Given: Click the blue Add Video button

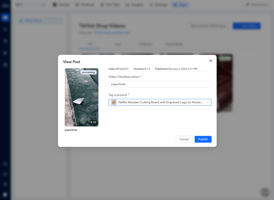Looking at the screenshot, I should coord(247,26).
